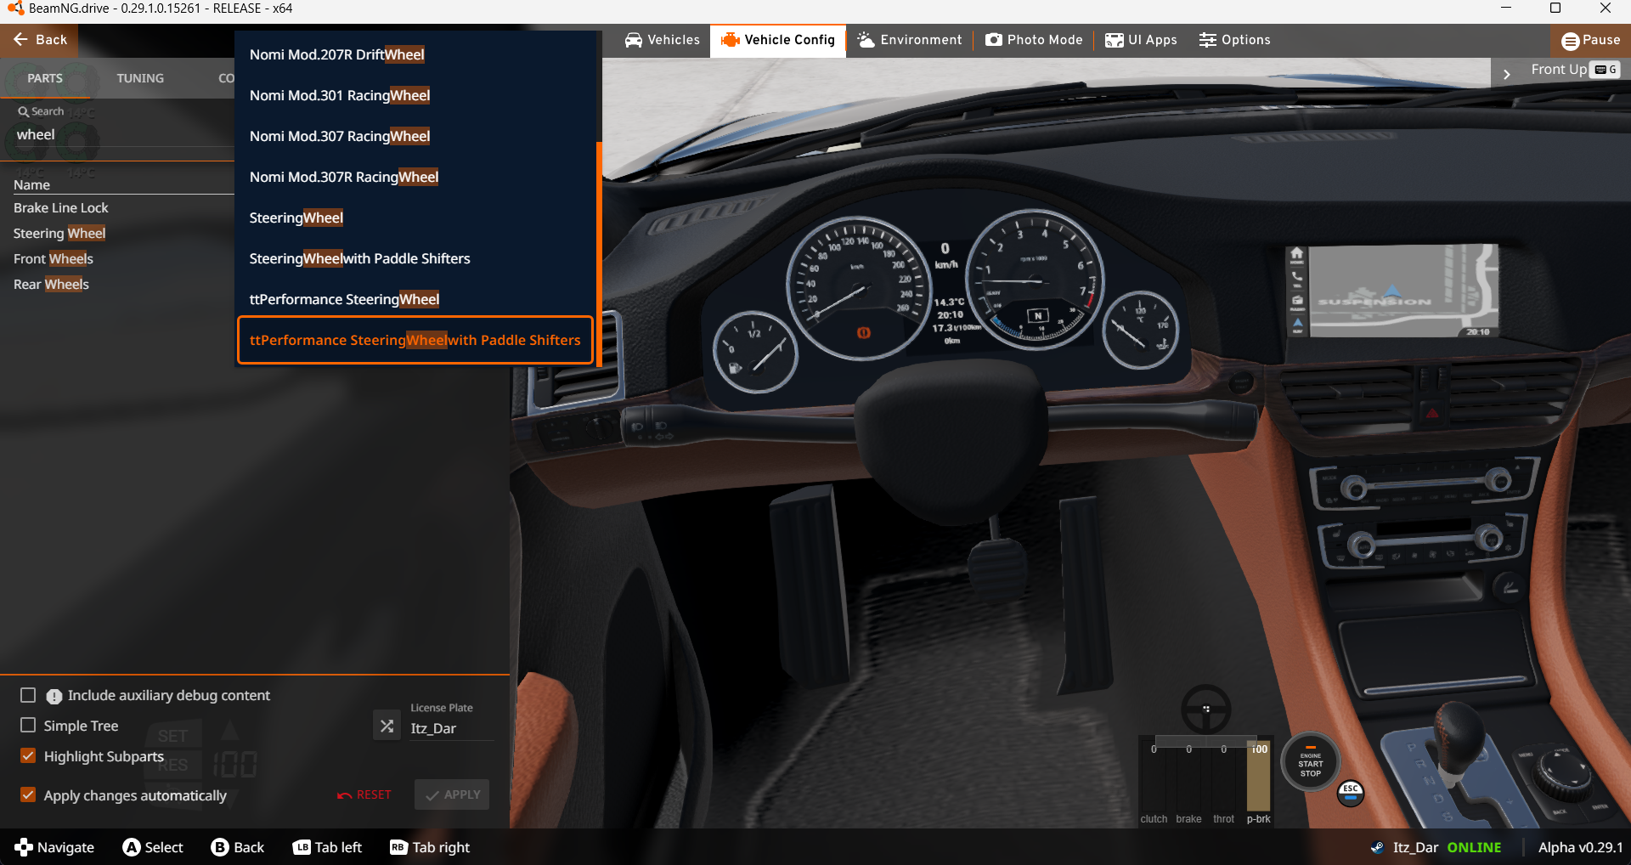Edit the License Plate text field
The height and width of the screenshot is (865, 1631).
(x=451, y=729)
